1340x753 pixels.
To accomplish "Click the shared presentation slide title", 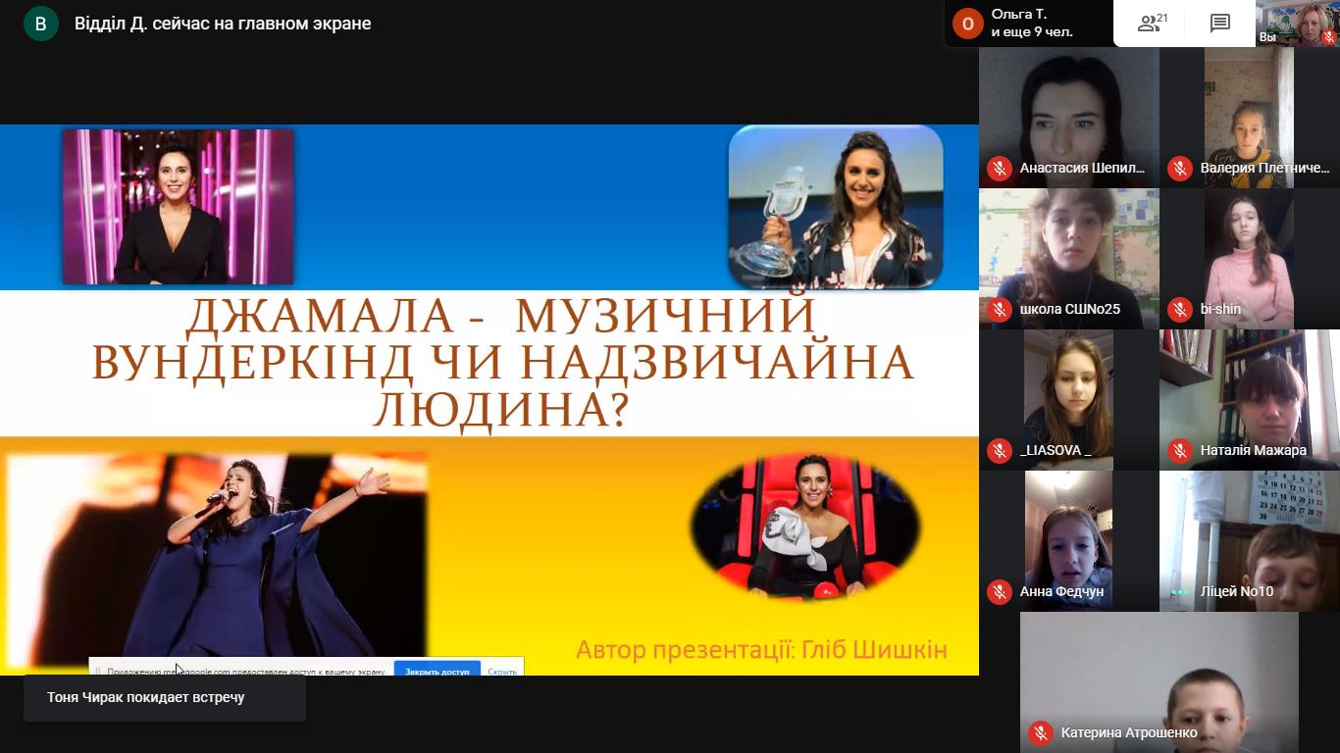I will point(501,363).
